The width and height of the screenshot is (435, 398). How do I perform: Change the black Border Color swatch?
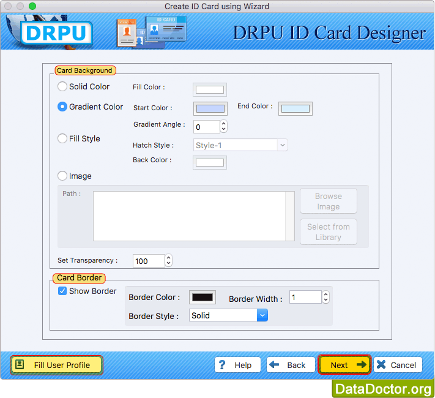click(x=203, y=298)
